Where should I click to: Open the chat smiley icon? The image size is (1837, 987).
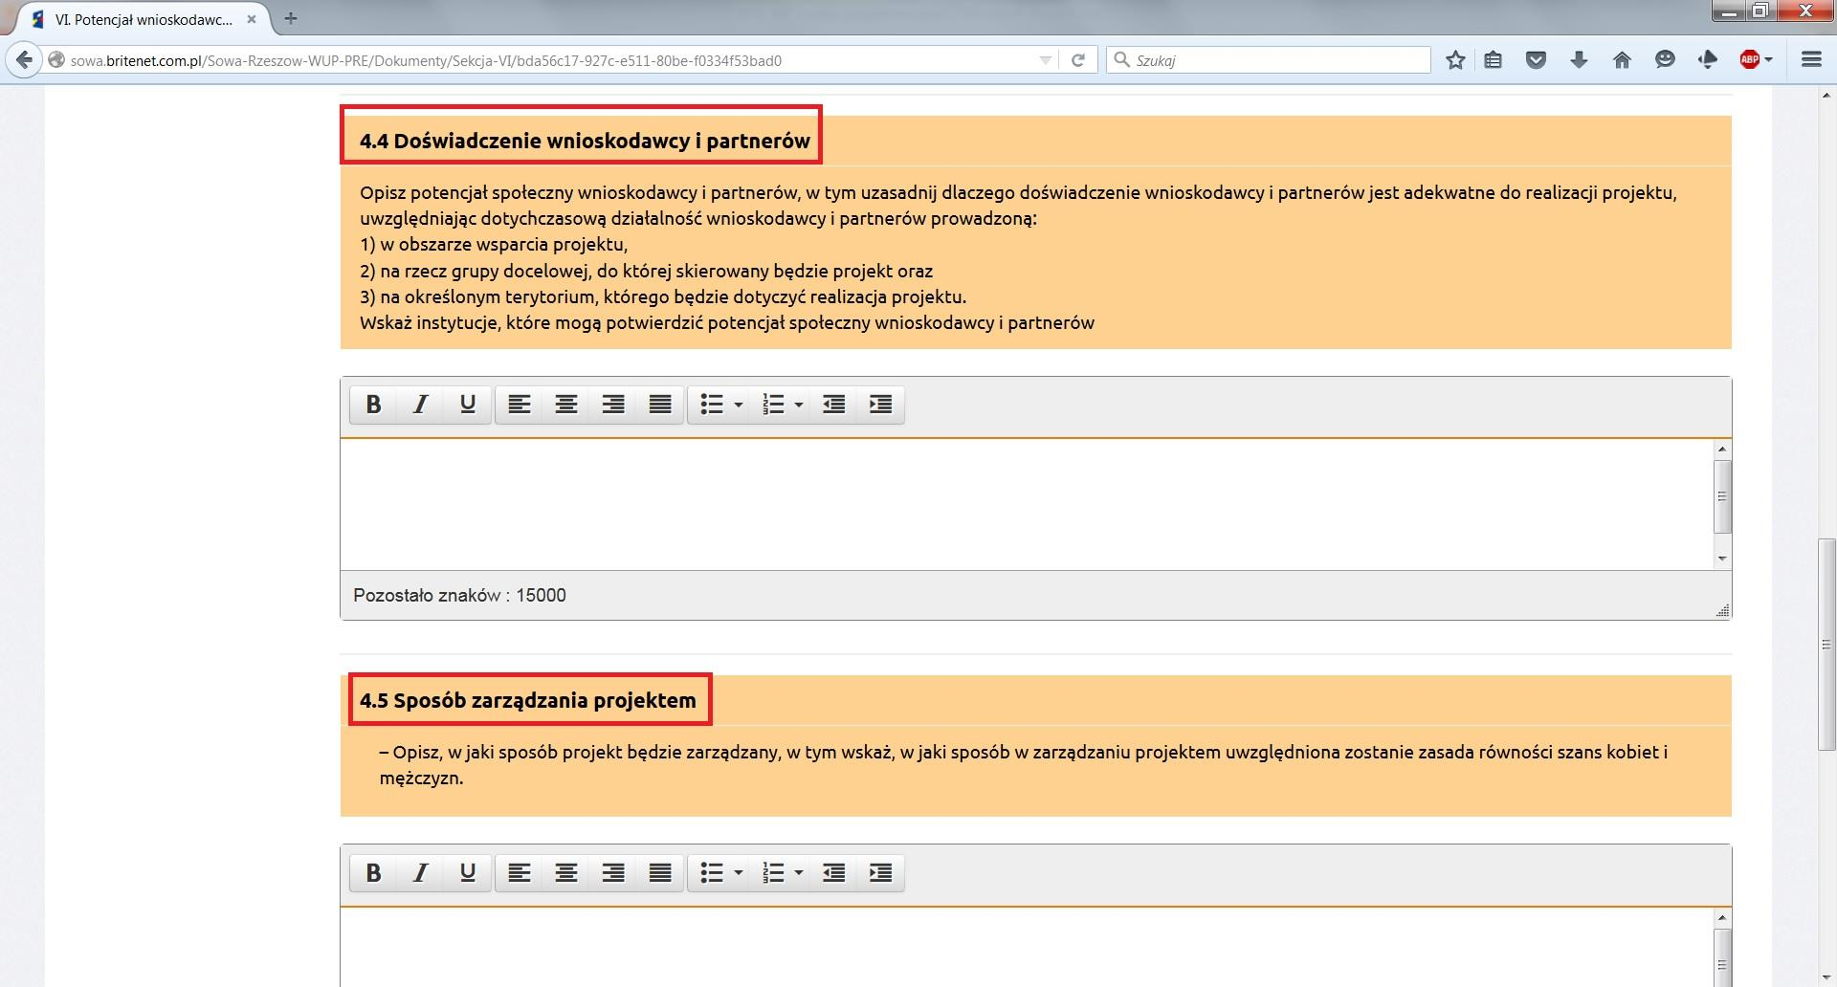1665,60
